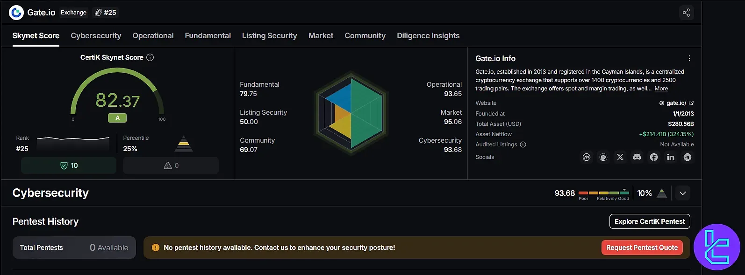
Task: Click the Cybersecurity score rating bar
Action: pos(603,192)
